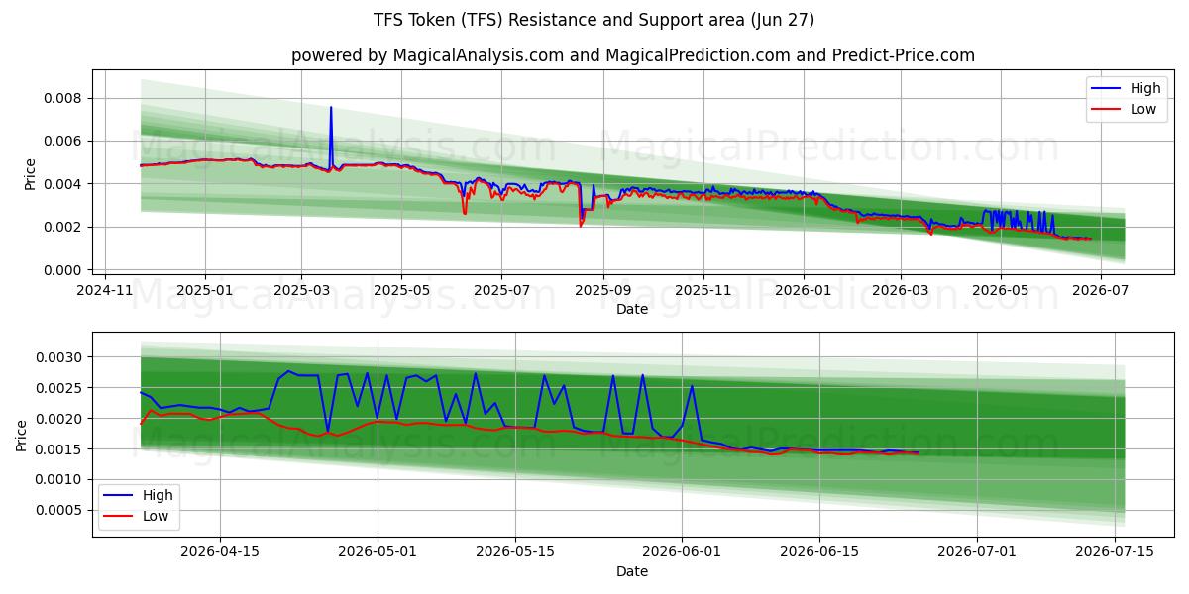Viewport: 1189px width, 594px height.
Task: Click the 'Price' y-axis label of top chart
Action: [30, 174]
